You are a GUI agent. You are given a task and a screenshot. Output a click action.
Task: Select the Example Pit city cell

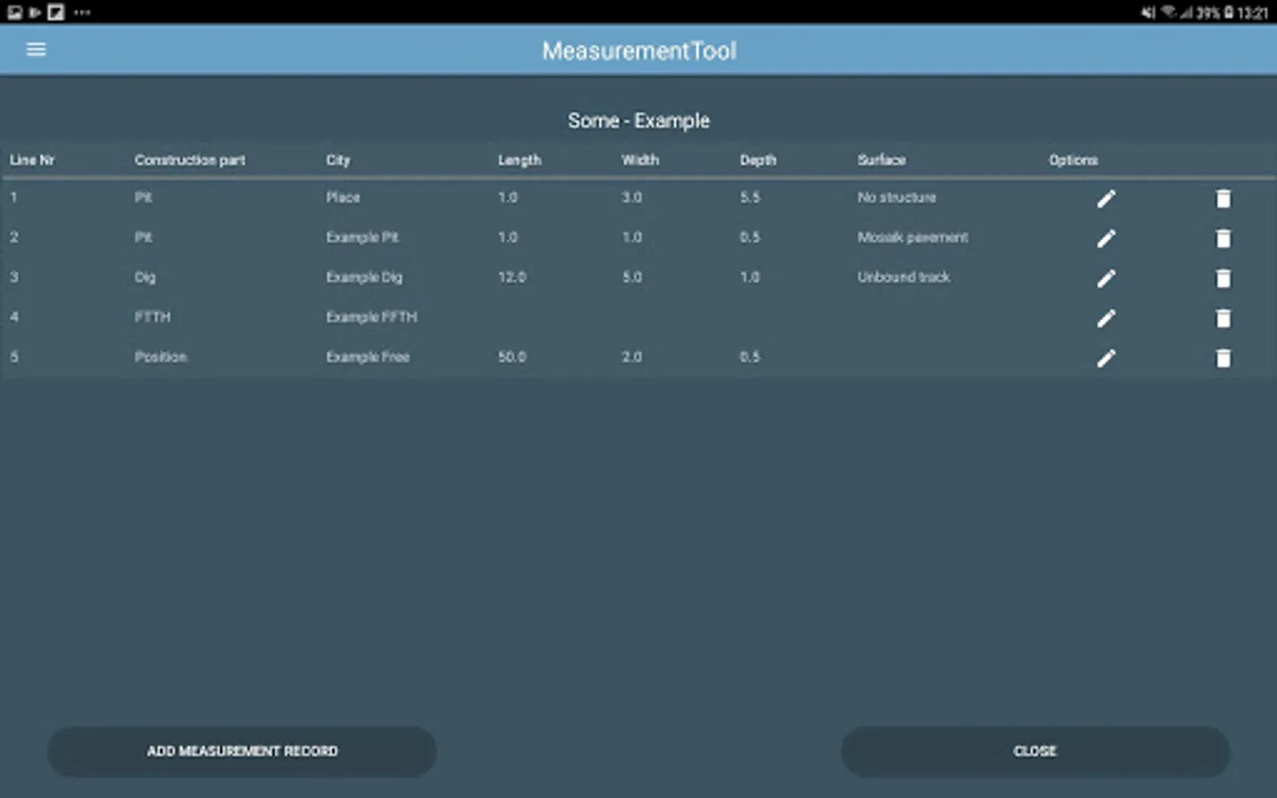[x=362, y=238]
